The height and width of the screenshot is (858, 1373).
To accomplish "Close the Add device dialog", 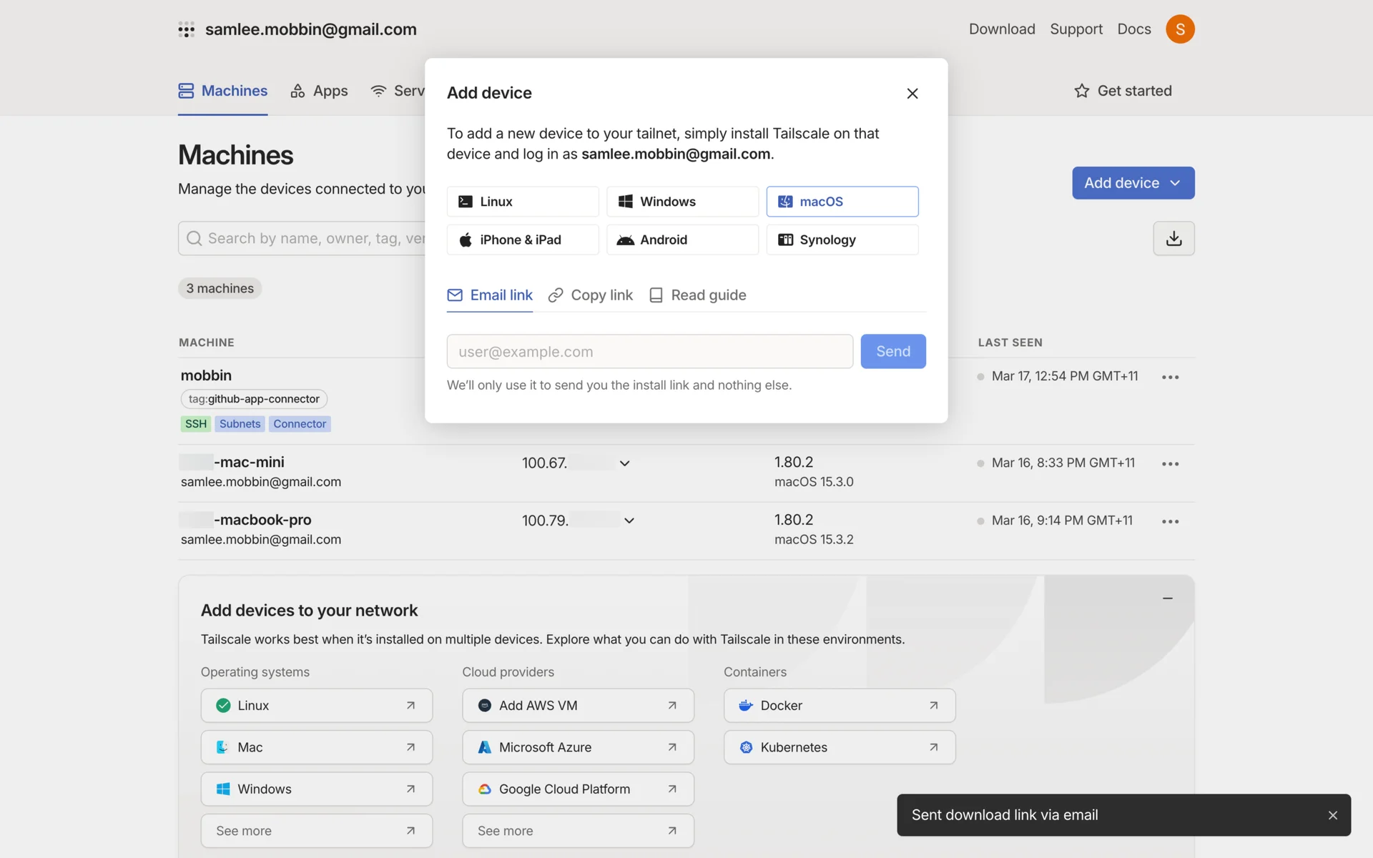I will tap(912, 94).
